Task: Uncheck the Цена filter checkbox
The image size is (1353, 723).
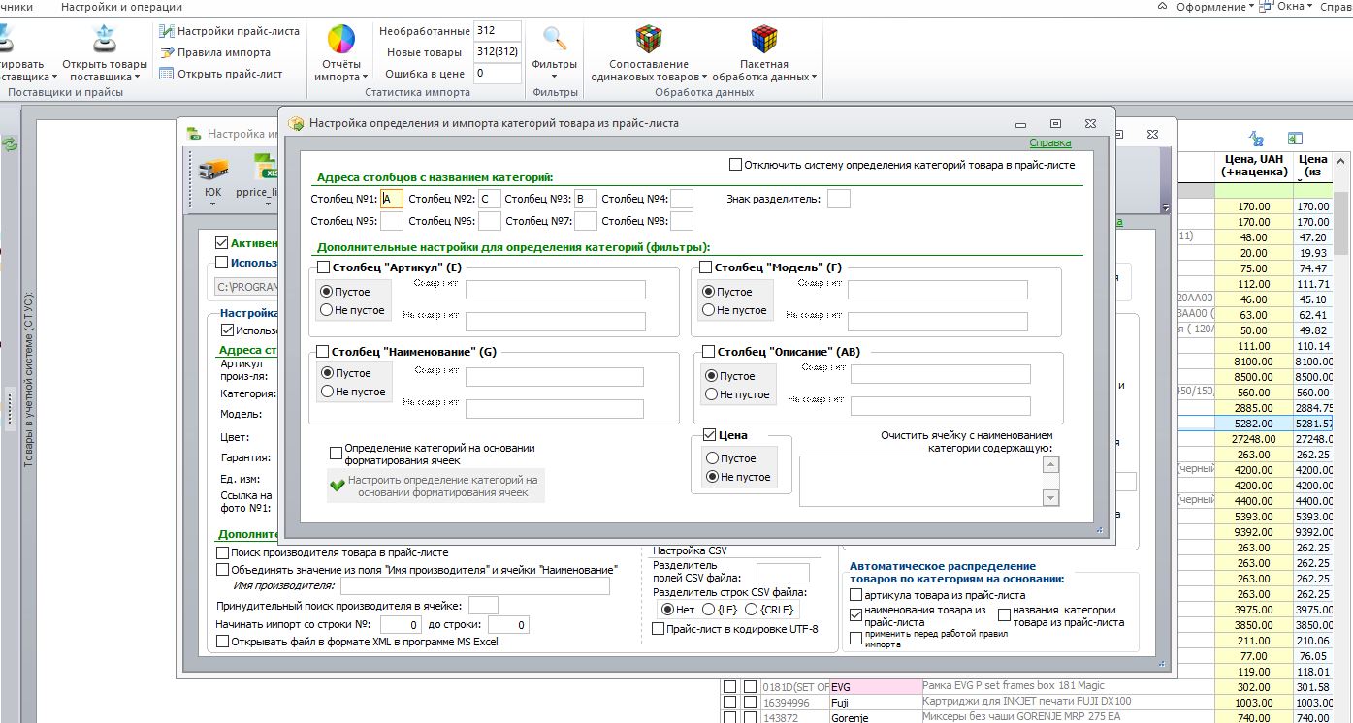Action: point(709,435)
